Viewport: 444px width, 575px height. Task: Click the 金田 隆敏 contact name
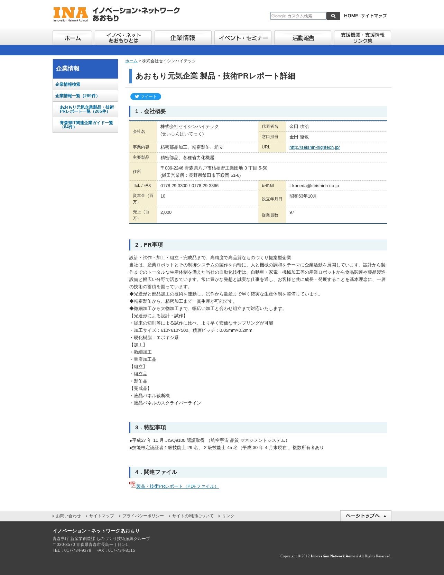tap(299, 137)
